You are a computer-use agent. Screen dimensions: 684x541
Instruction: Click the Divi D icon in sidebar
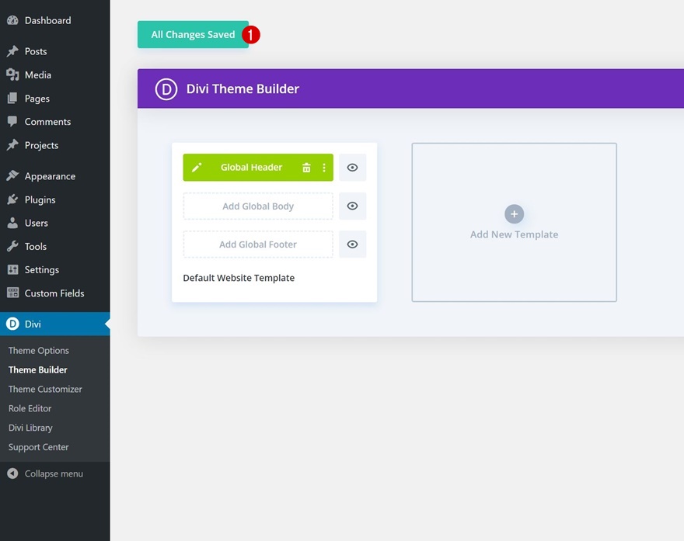(12, 324)
